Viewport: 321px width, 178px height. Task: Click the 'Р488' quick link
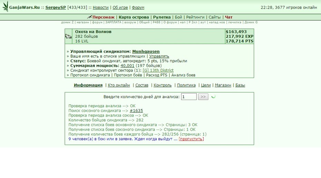pos(156,22)
